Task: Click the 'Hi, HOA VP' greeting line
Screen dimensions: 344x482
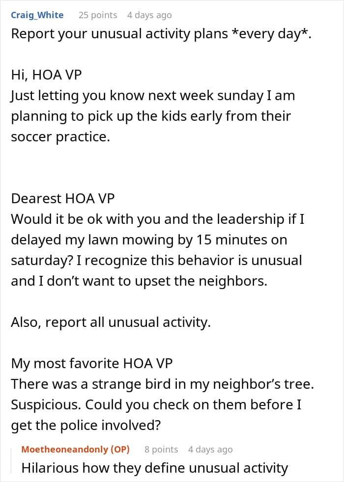Action: pos(47,75)
